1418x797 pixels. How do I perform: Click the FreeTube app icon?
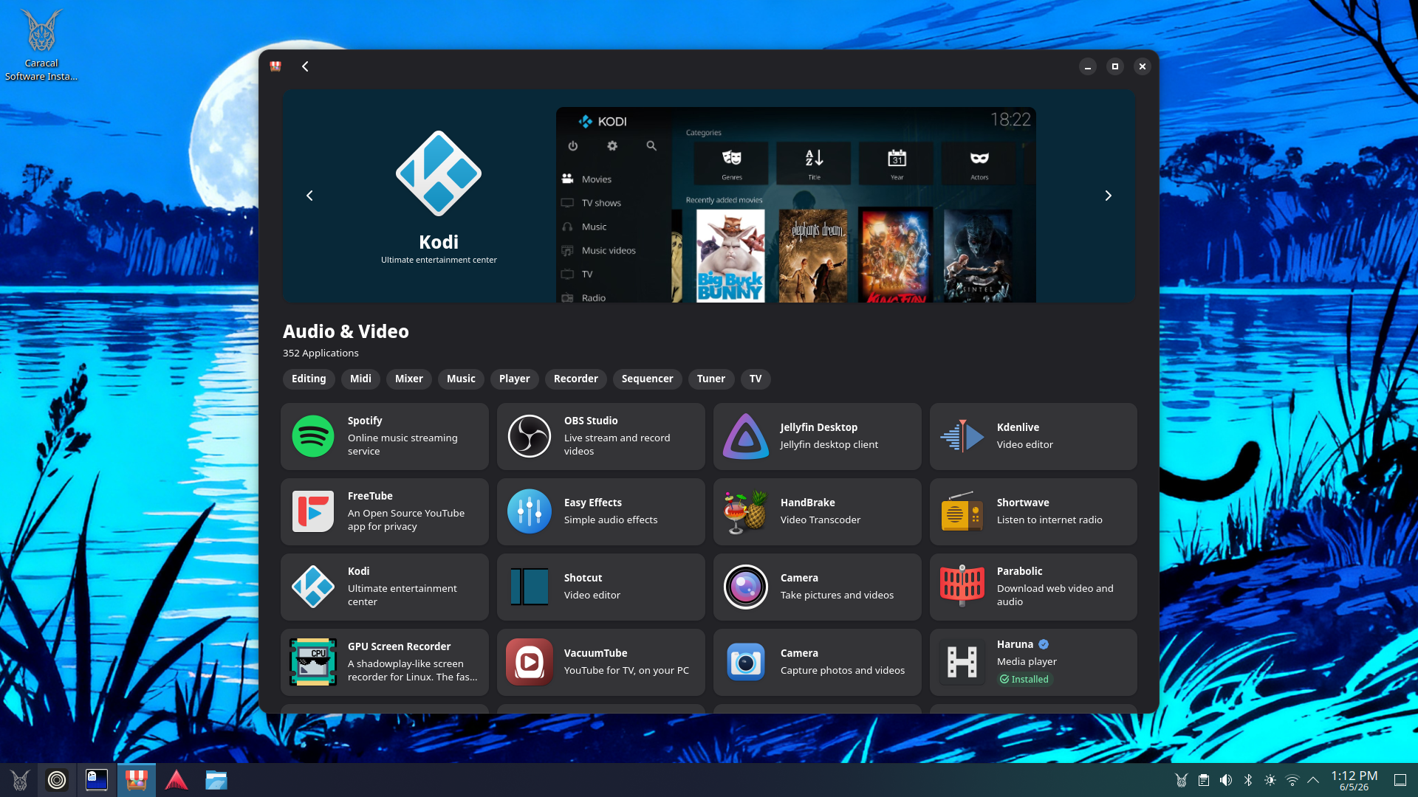(x=313, y=511)
